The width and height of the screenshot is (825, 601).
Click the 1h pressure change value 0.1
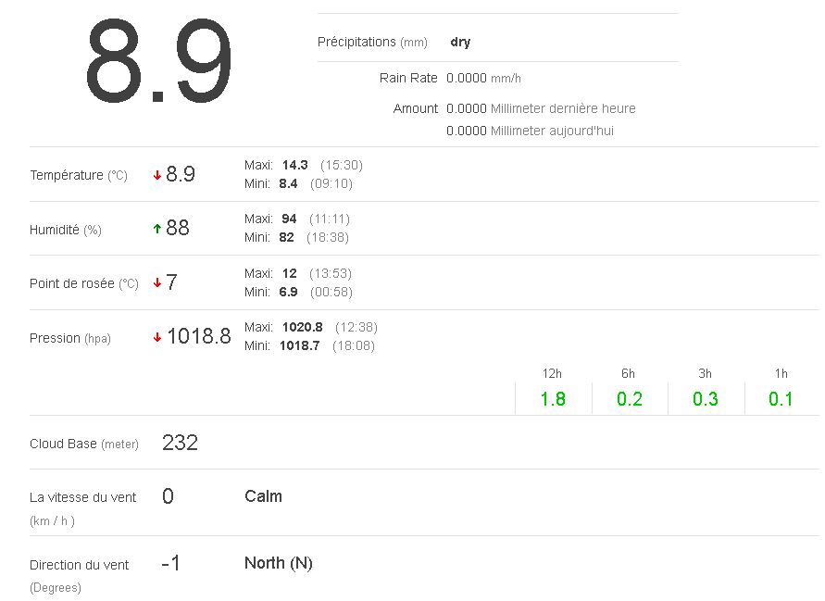coord(781,399)
